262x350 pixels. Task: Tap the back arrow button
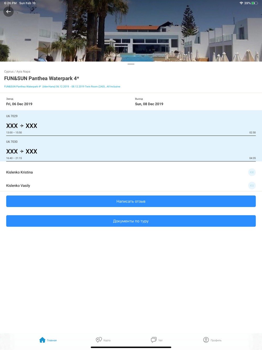click(x=8, y=12)
